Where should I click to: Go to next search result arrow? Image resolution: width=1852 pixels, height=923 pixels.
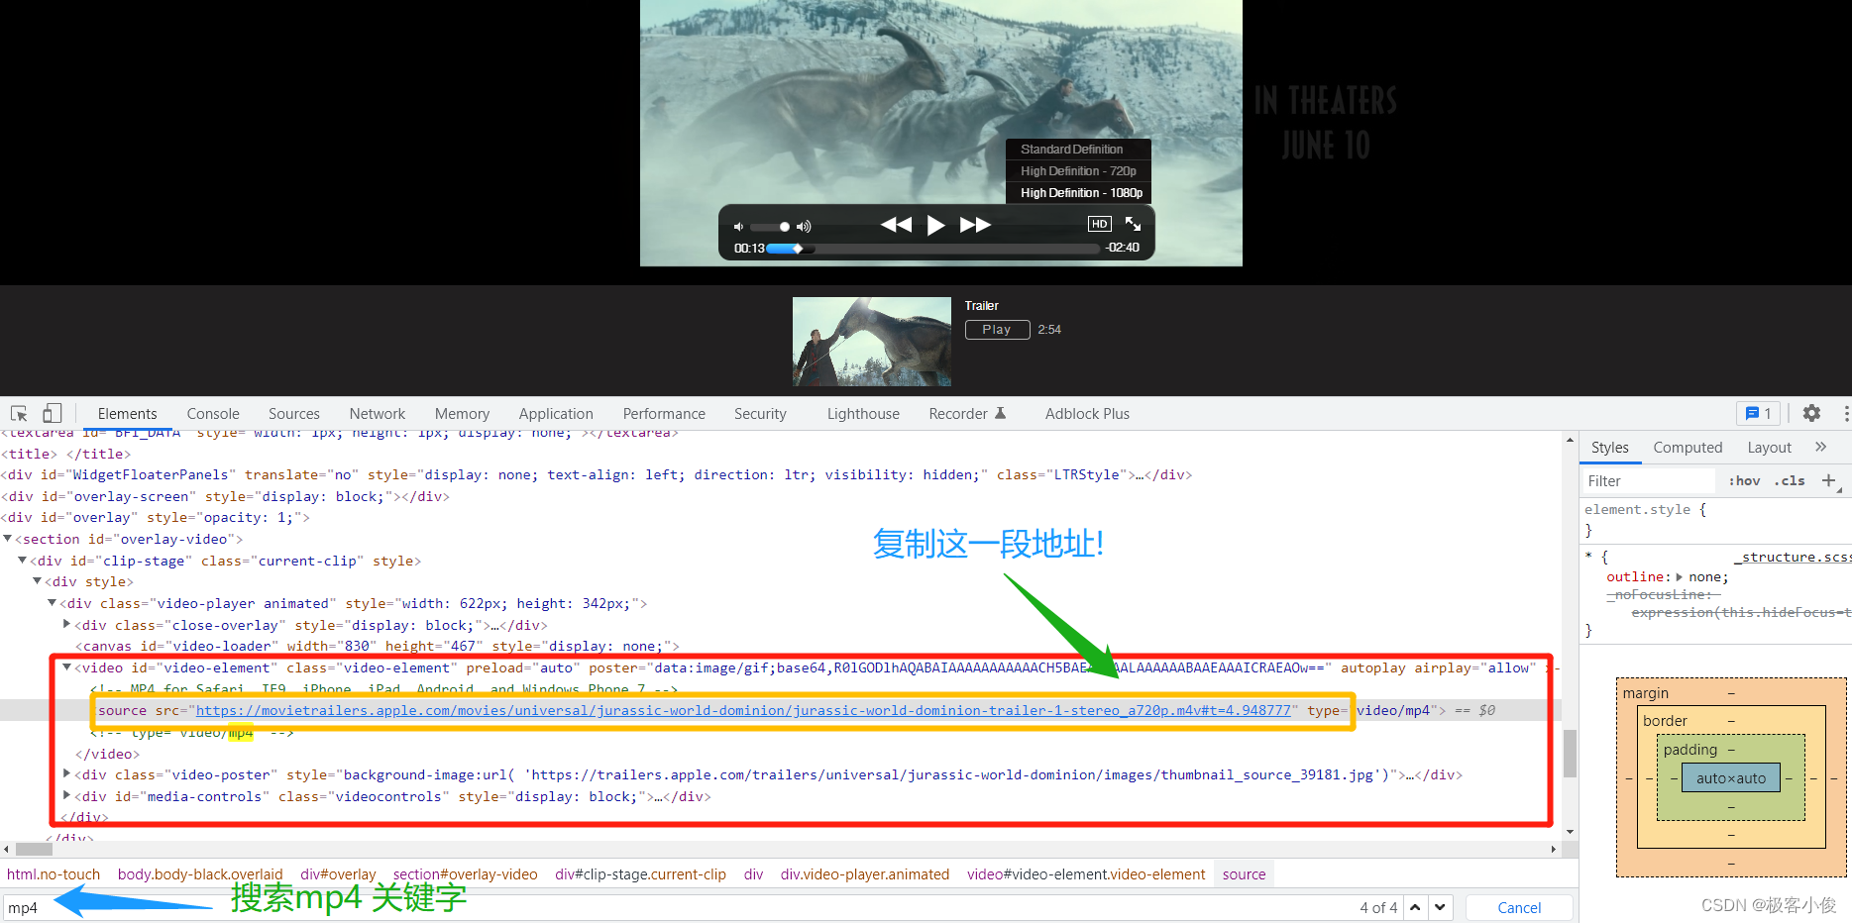pyautogui.click(x=1441, y=907)
